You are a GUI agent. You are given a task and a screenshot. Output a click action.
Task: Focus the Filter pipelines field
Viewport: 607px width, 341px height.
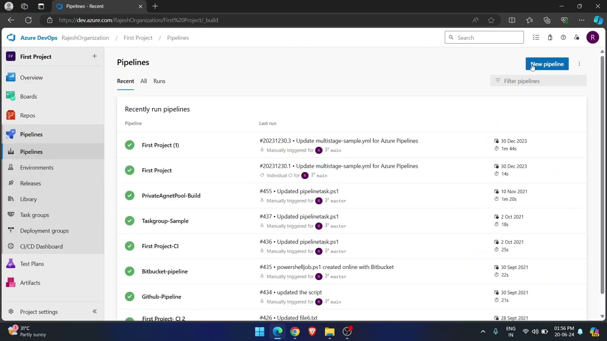tap(538, 81)
